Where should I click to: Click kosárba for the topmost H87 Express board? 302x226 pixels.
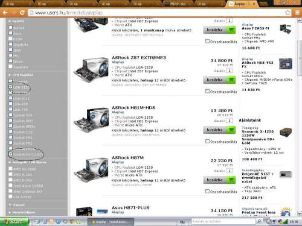coord(219,30)
